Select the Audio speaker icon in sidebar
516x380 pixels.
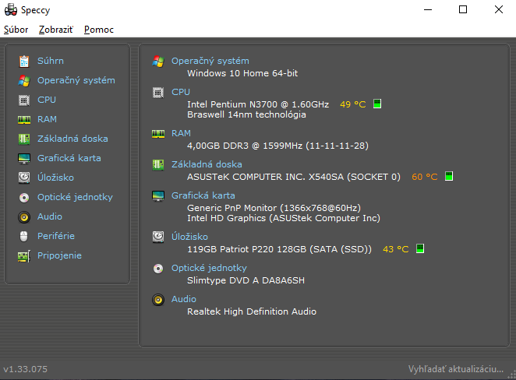pyautogui.click(x=24, y=216)
